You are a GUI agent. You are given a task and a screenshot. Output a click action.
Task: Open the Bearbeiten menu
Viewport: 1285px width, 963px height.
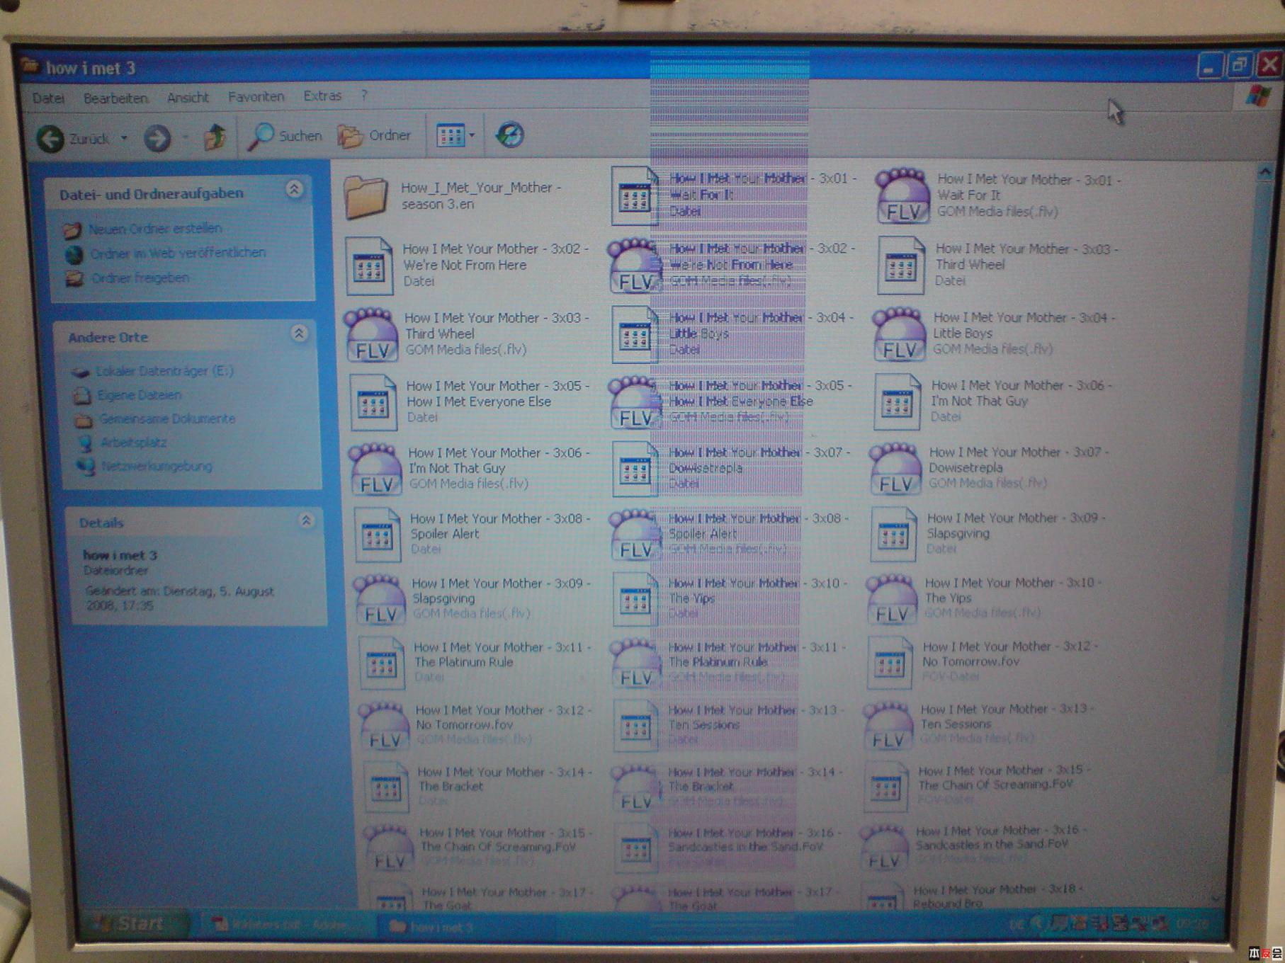(x=115, y=98)
